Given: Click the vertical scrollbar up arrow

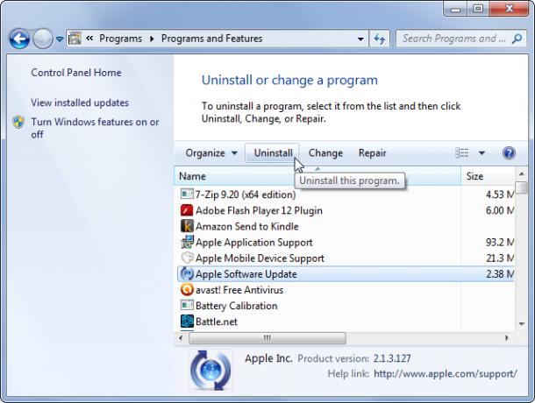Looking at the screenshot, I should click(x=521, y=174).
